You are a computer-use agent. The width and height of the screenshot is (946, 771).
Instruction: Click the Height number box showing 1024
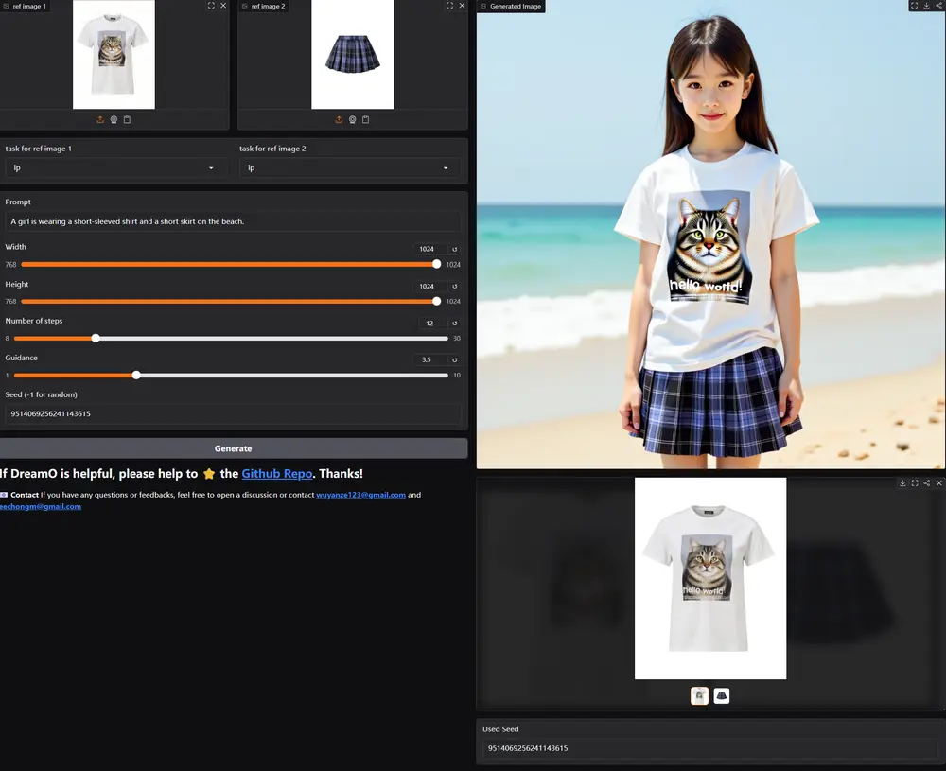tap(429, 287)
